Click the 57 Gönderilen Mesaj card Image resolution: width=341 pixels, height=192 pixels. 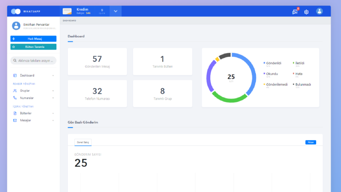tap(97, 62)
